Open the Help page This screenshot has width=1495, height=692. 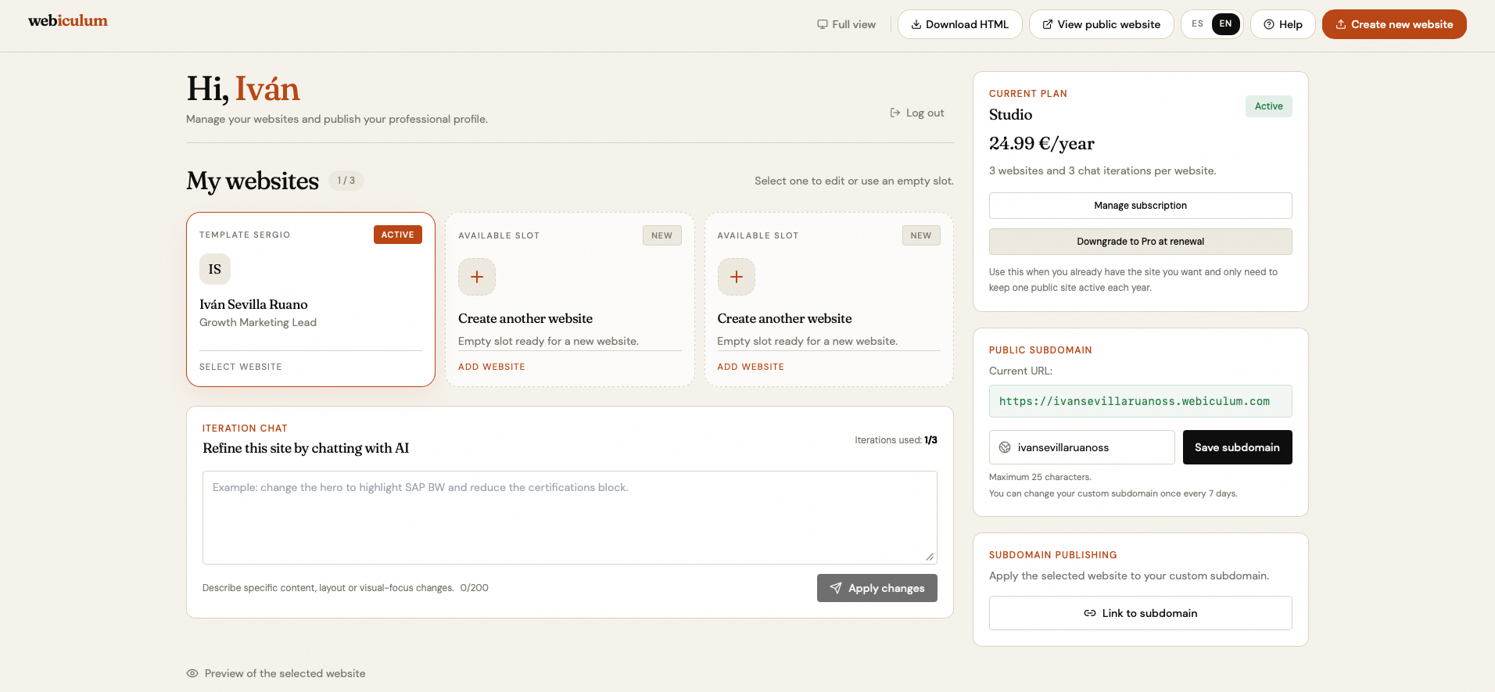tap(1283, 24)
